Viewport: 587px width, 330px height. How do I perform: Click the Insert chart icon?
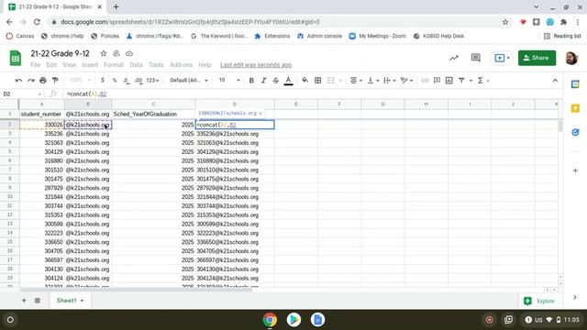coord(449,81)
